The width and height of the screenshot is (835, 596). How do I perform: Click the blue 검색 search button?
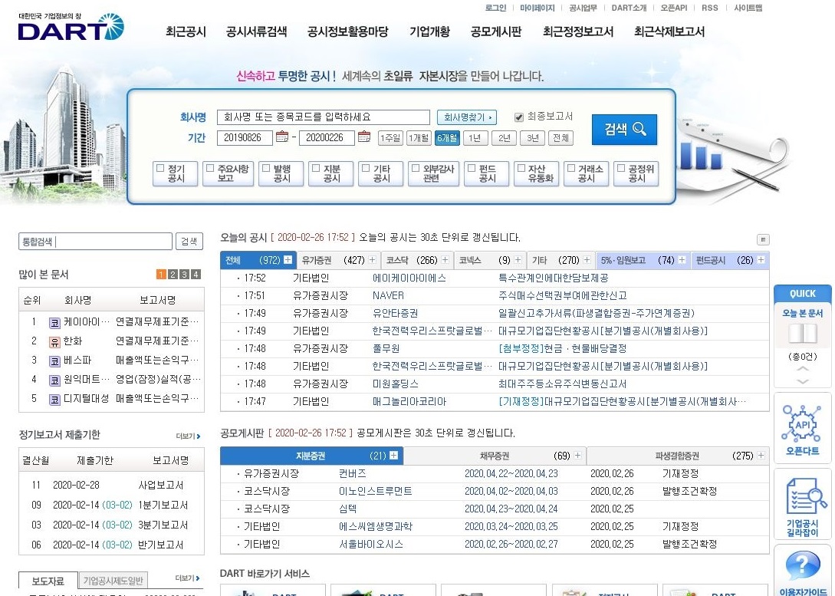[625, 130]
